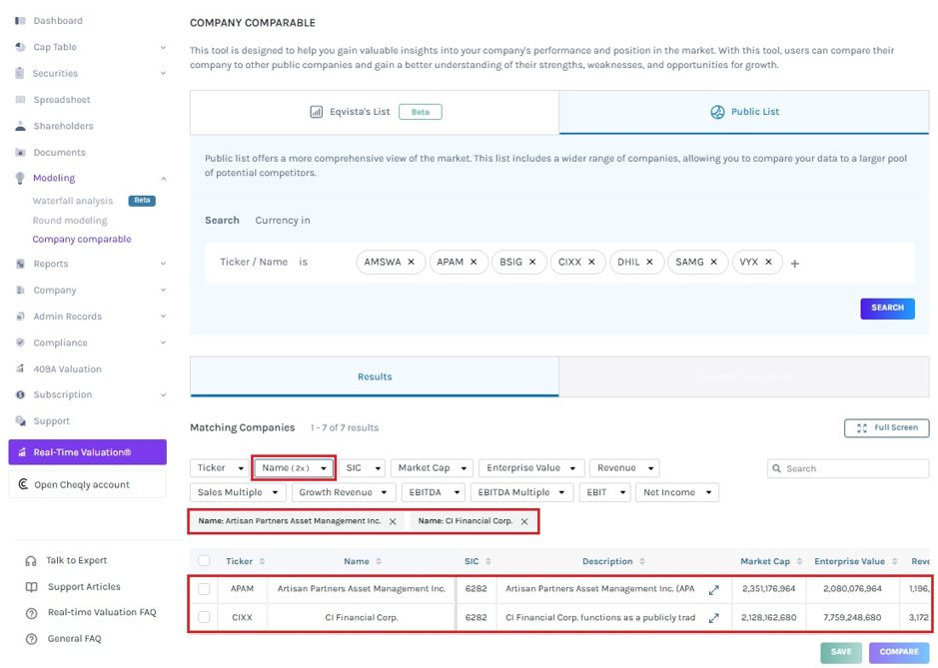Viewport: 938px width, 668px height.
Task: Open Round modeling under Modeling
Action: [x=70, y=220]
